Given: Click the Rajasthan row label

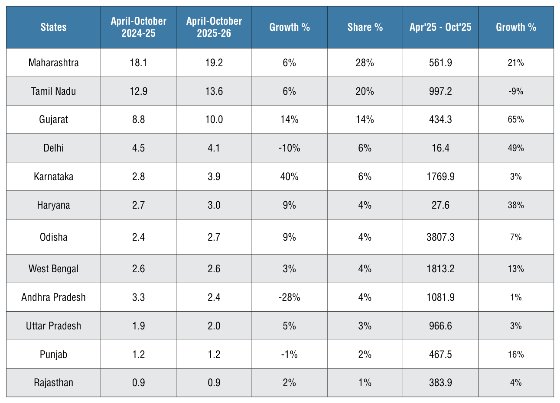Looking at the screenshot, I should (x=54, y=383).
